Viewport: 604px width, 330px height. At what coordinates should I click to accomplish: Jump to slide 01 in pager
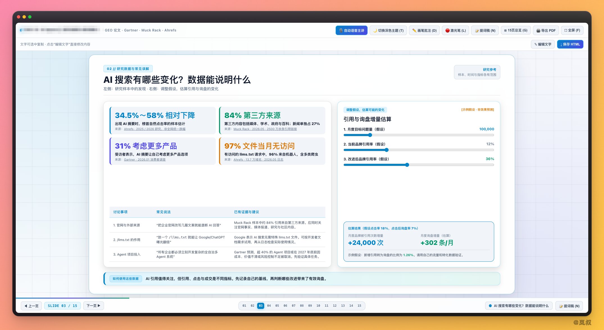coord(244,306)
